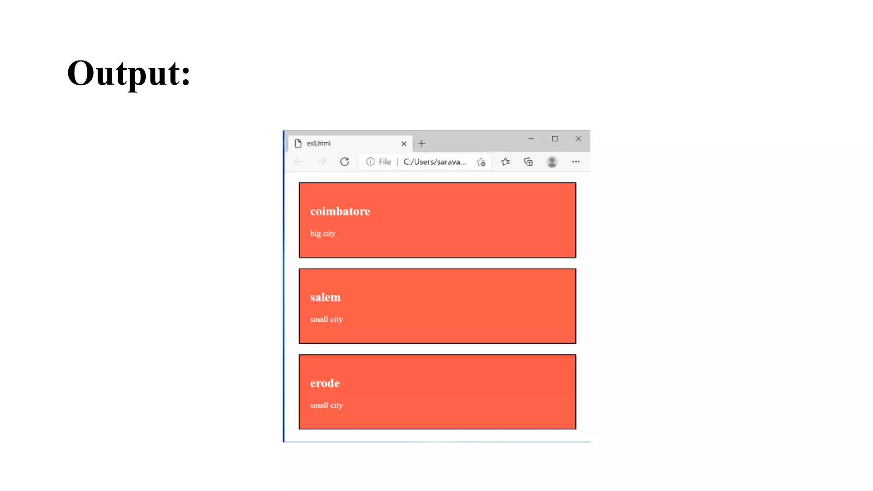
Task: Click the coimbatore heading
Action: pos(340,211)
